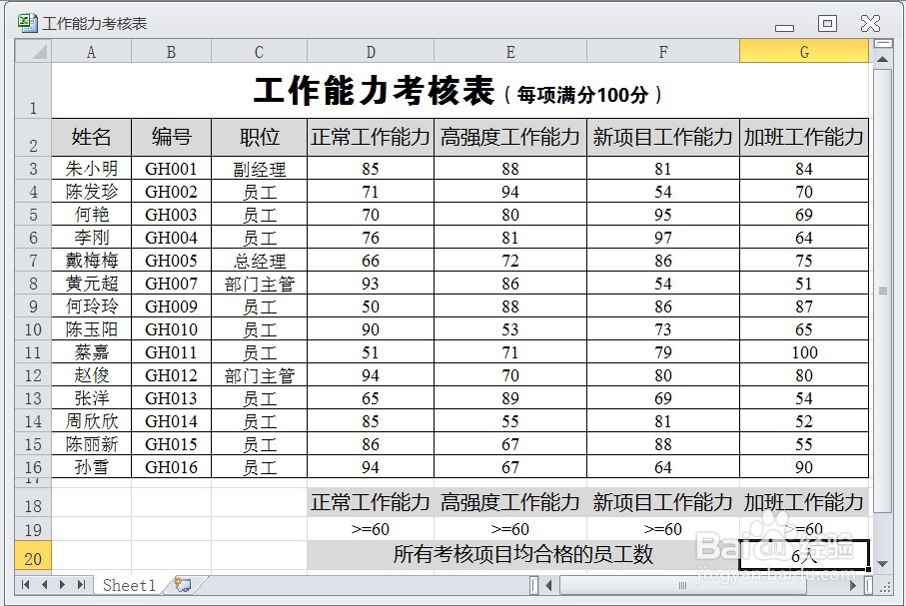Switch to the Sheet1 tab

pos(128,586)
